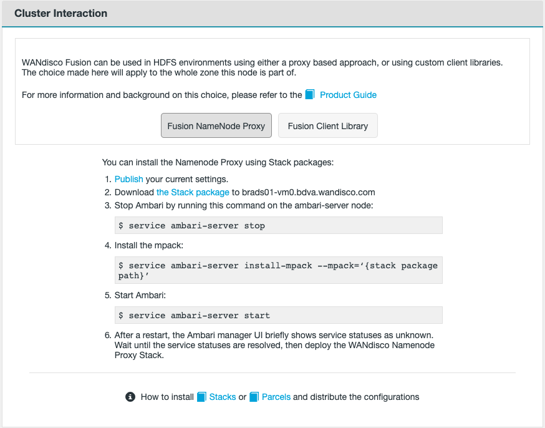Click the 'Install the mpack:' step label
Viewport: 545px width, 428px height.
coord(148,246)
